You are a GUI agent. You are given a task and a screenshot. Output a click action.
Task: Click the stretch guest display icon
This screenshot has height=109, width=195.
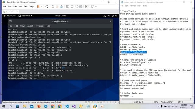(93, 7)
